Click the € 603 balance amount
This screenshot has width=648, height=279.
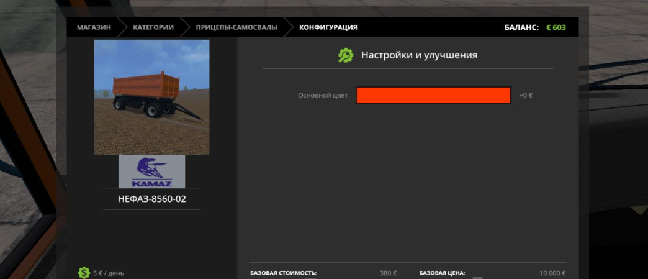point(556,27)
